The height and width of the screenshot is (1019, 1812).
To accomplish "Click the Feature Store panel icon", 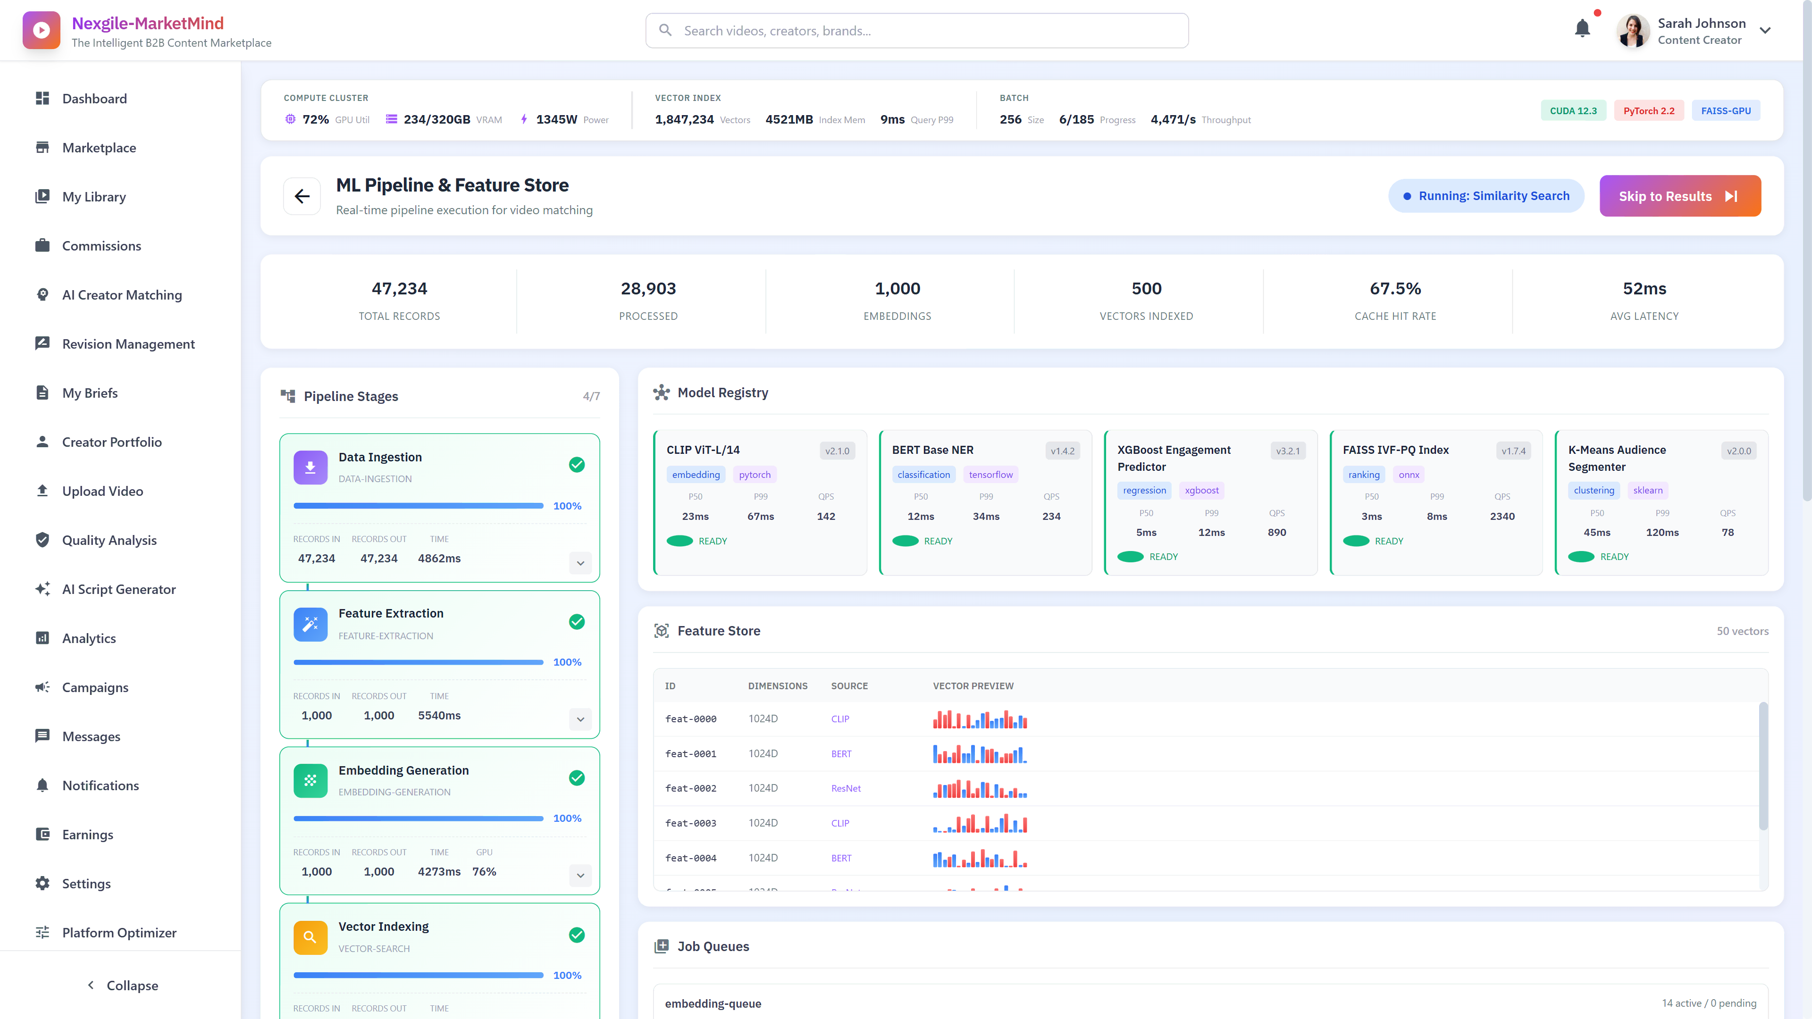I will (661, 630).
